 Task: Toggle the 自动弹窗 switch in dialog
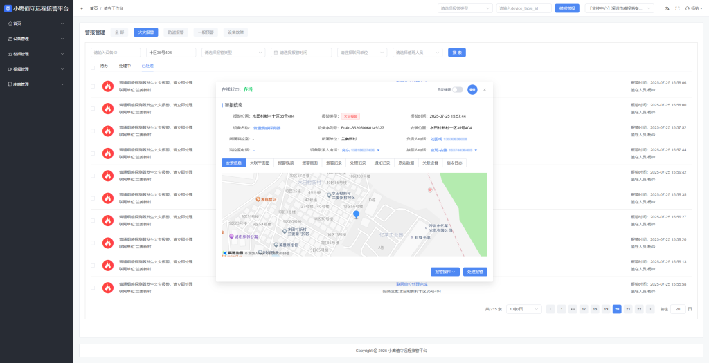(458, 89)
